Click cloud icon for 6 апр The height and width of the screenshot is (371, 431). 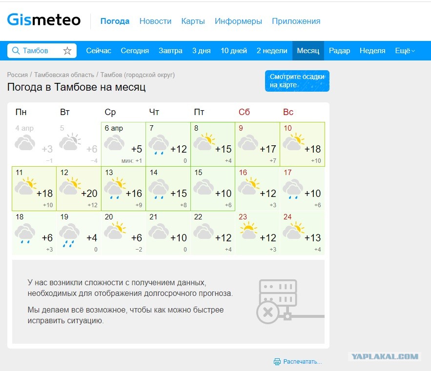pyautogui.click(x=114, y=143)
